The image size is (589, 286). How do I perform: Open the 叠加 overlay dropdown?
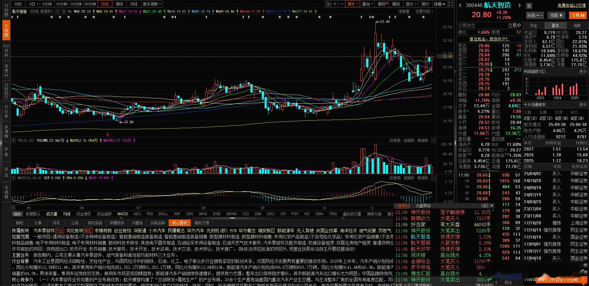pos(367,4)
